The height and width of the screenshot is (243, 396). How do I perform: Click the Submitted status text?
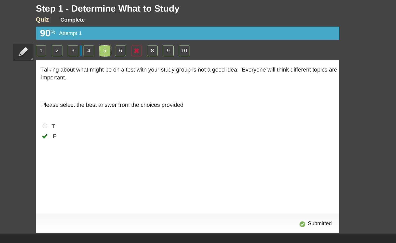tap(320, 224)
